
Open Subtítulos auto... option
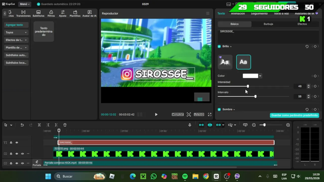(x=16, y=55)
